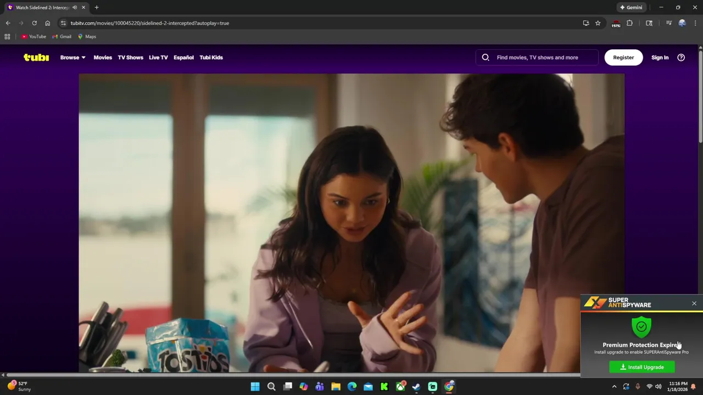Viewport: 703px width, 395px height.
Task: Open File Explorer from the taskbar
Action: pos(336,387)
